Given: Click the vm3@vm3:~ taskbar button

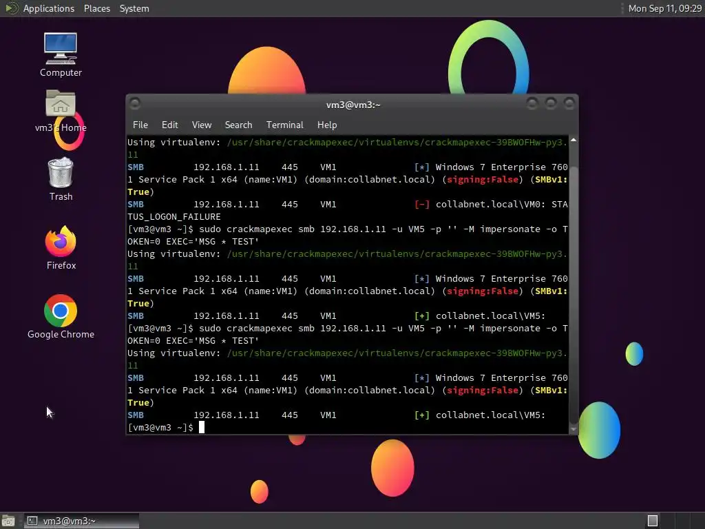Looking at the screenshot, I should [x=81, y=521].
